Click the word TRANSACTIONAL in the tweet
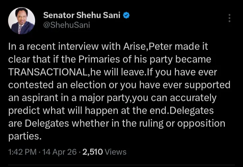The height and width of the screenshot is (167, 243). point(46,73)
